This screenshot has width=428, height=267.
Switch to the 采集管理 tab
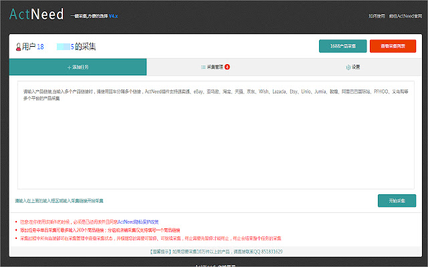pyautogui.click(x=215, y=67)
